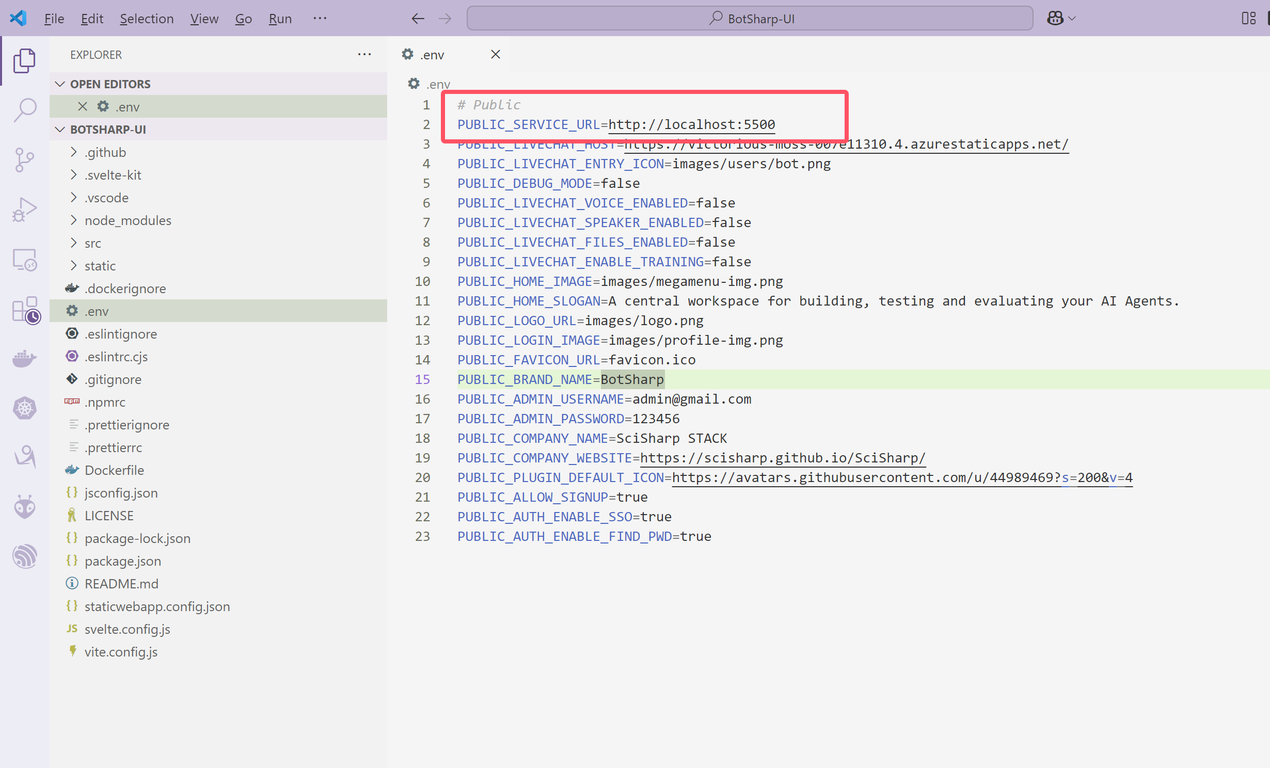Click the avatars.githubusercontent.com link
The width and height of the screenshot is (1270, 768).
pos(902,477)
